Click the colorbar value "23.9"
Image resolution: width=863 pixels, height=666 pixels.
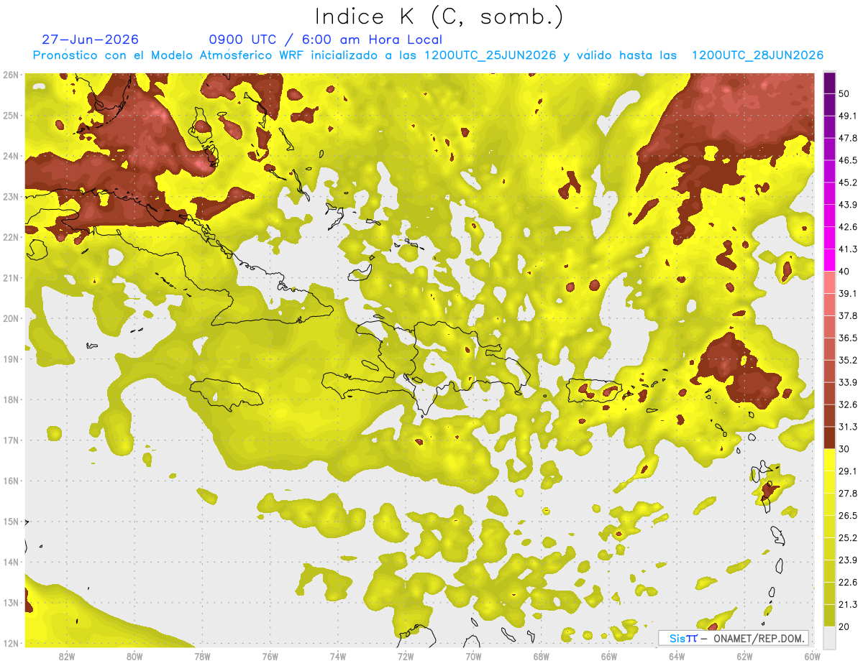coord(847,560)
